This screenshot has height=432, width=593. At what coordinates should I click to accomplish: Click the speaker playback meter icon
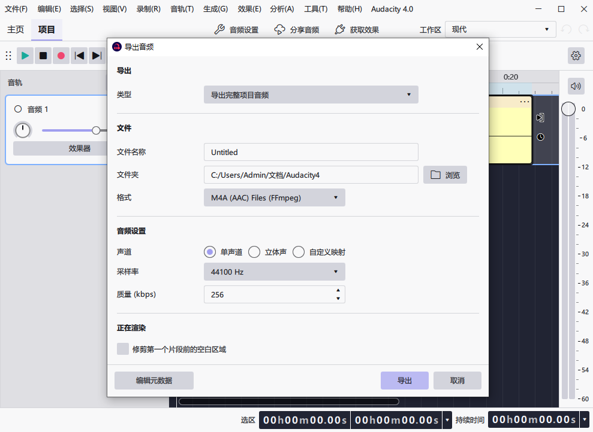click(x=576, y=86)
